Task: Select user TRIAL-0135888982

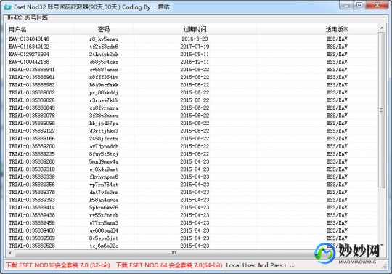Action: click(x=32, y=85)
